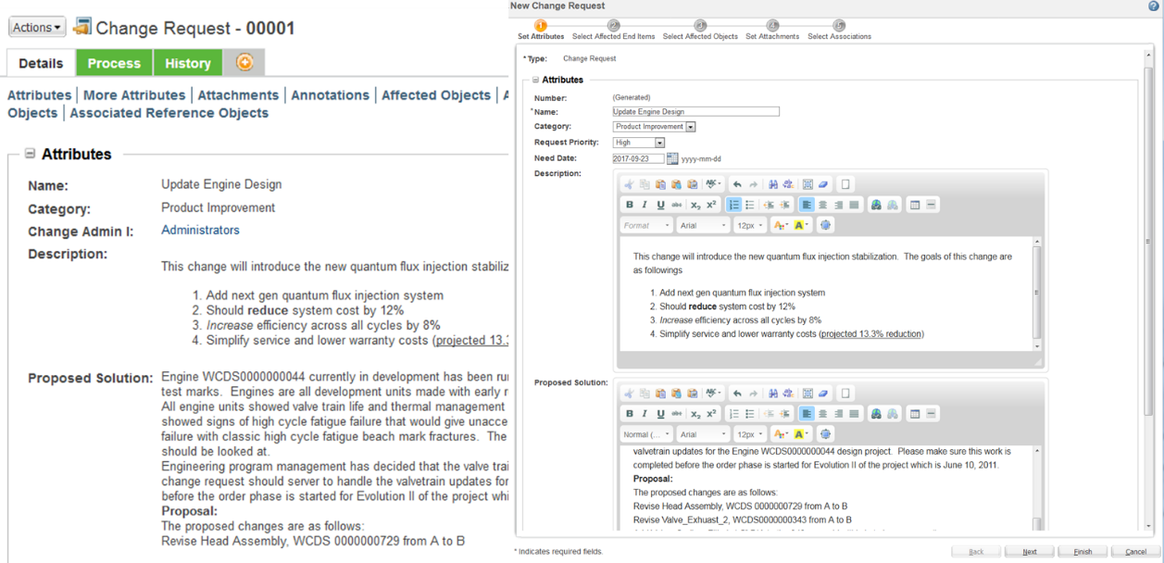1164x563 pixels.
Task: Open the Request Priority dropdown
Action: [639, 143]
